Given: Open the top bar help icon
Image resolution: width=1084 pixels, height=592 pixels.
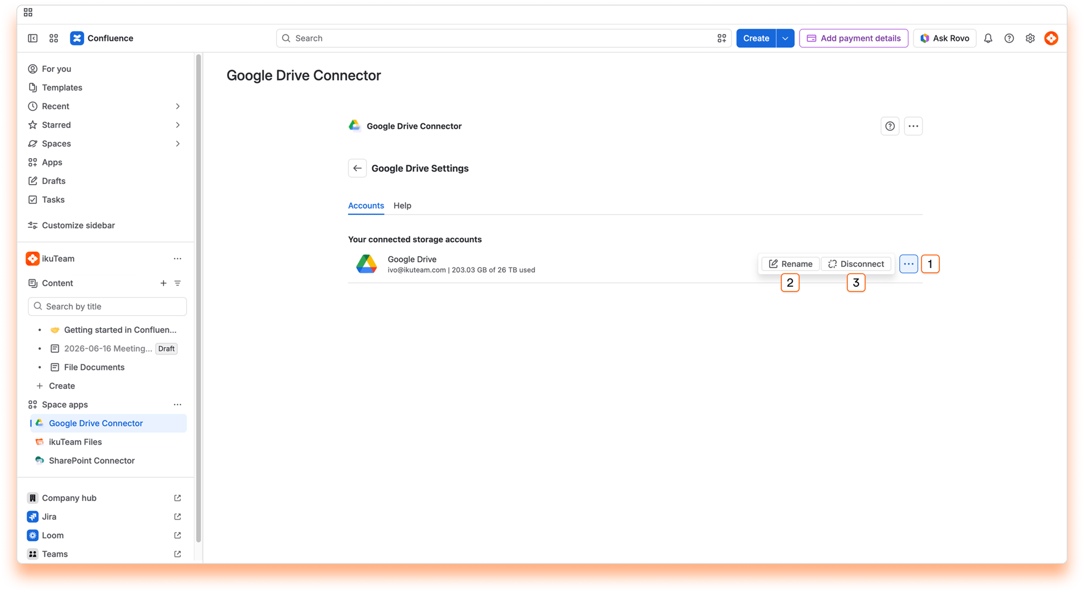Looking at the screenshot, I should click(1009, 38).
